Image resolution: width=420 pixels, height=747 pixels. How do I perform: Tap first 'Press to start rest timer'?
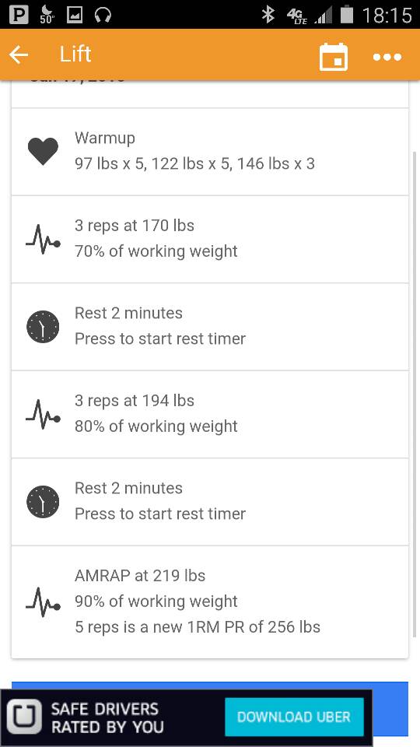[160, 338]
